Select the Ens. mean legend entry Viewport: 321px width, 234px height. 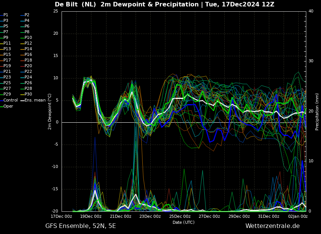pyautogui.click(x=33, y=100)
